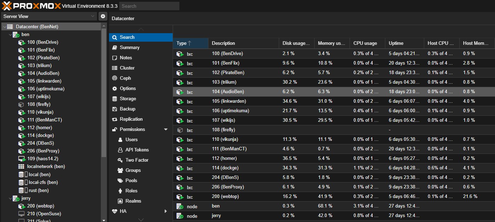Collapse the jerry node in tree

(x=10, y=198)
